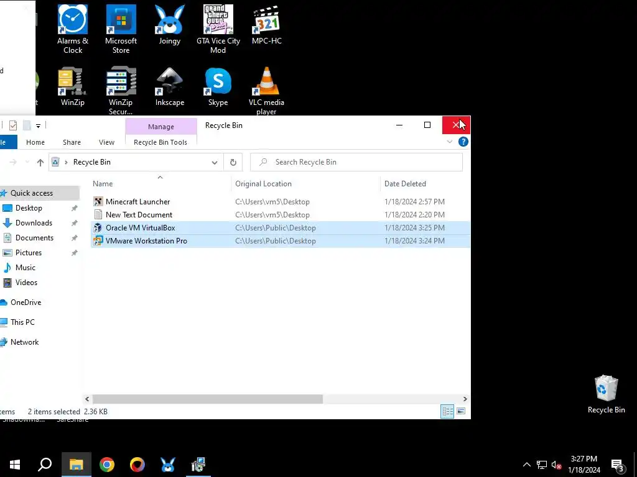Screen dimensions: 637x477
Task: Open Pictures in the navigation pane
Action: [29, 253]
